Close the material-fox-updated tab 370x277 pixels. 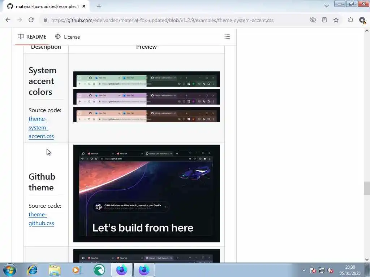pyautogui.click(x=84, y=6)
